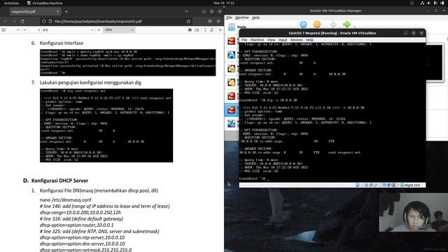Open the VirtualBox Machine app menu in top bar
This screenshot has width=448, height=252.
click(45, 3)
